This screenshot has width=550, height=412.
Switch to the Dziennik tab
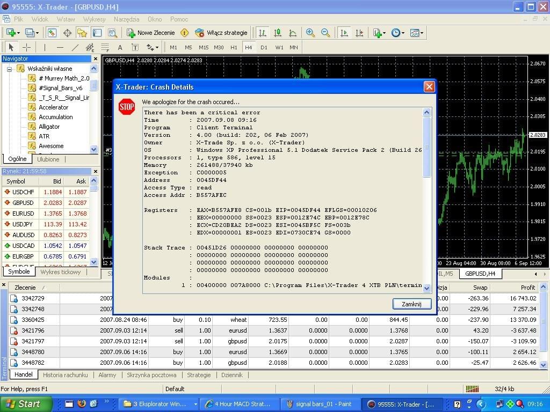point(232,375)
